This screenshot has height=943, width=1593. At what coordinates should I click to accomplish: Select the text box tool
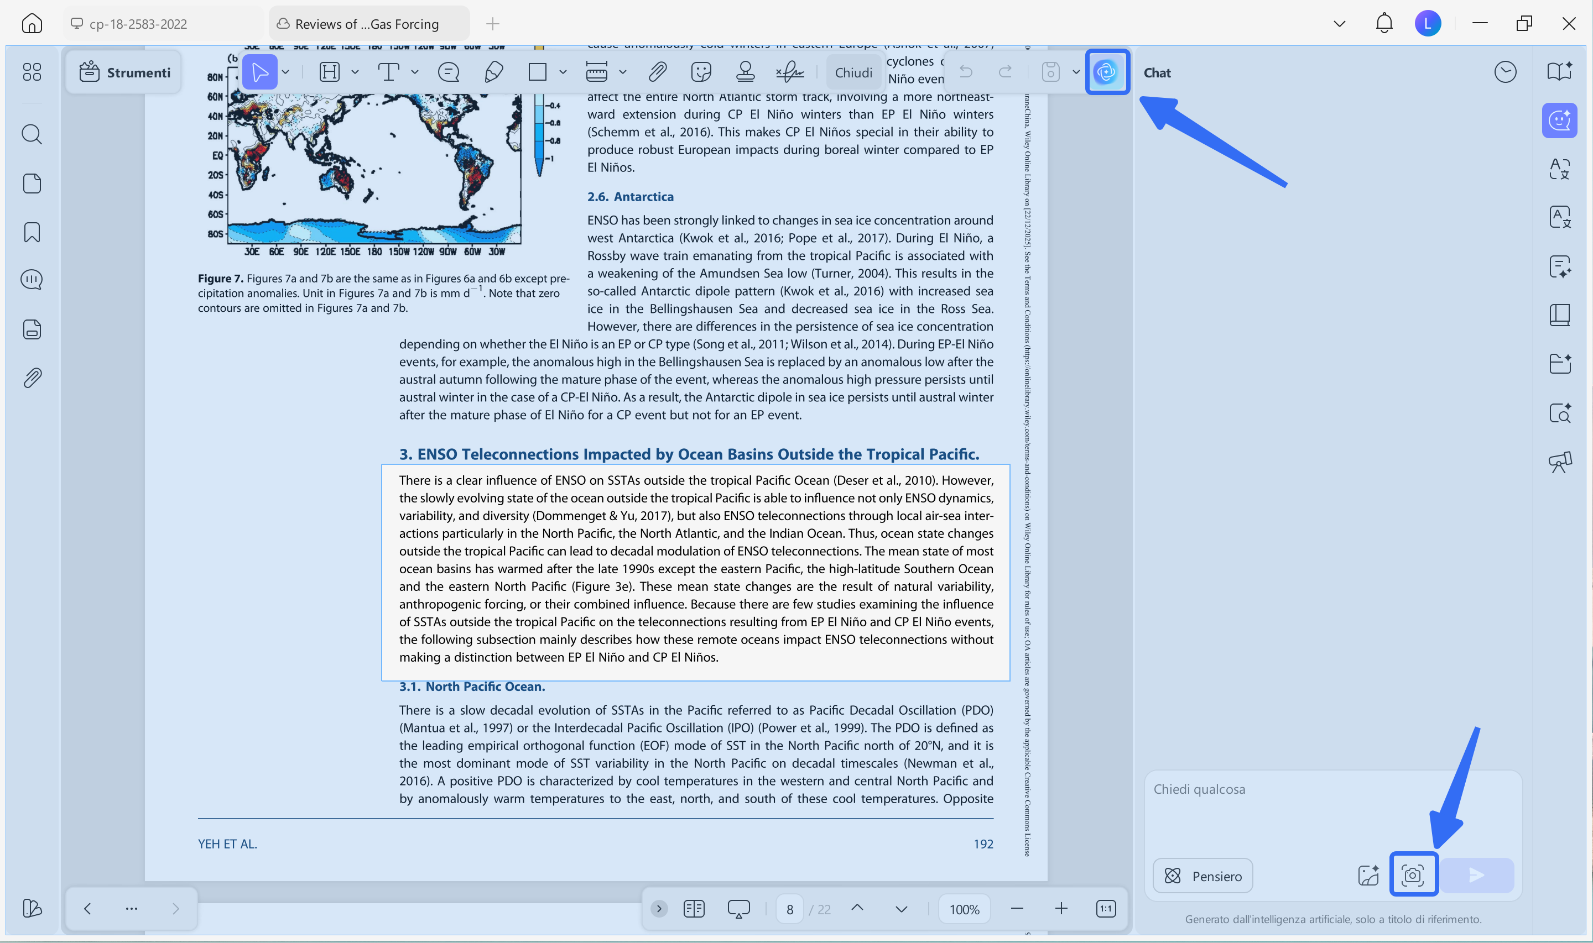coord(388,72)
